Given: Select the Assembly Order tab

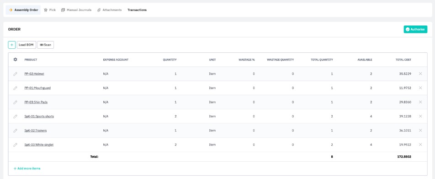Looking at the screenshot, I should point(23,10).
